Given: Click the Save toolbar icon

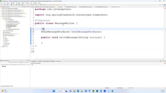Looking at the screenshot, I should 4,5.
